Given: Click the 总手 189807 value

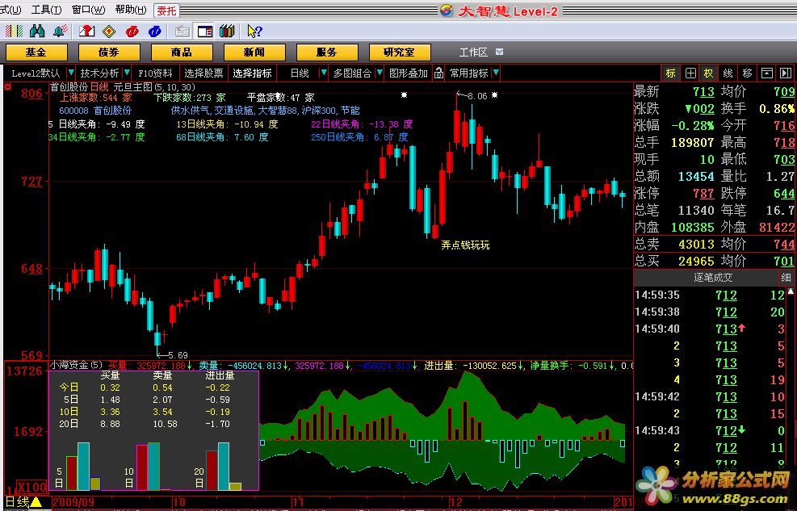Looking at the screenshot, I should 692,142.
